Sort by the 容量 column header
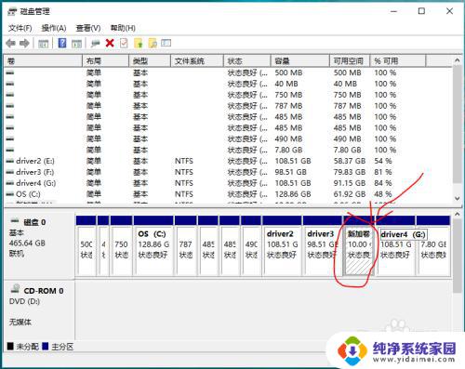 [300, 61]
